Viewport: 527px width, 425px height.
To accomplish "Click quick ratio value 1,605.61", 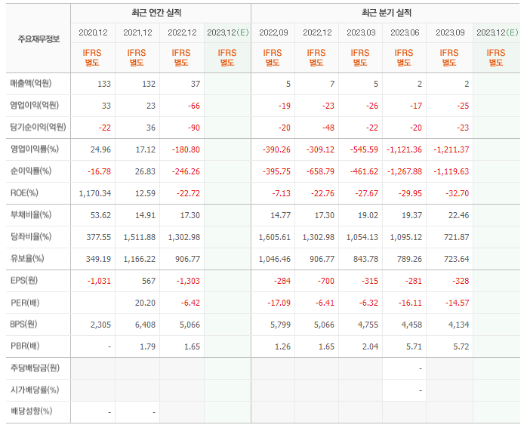I will [275, 237].
